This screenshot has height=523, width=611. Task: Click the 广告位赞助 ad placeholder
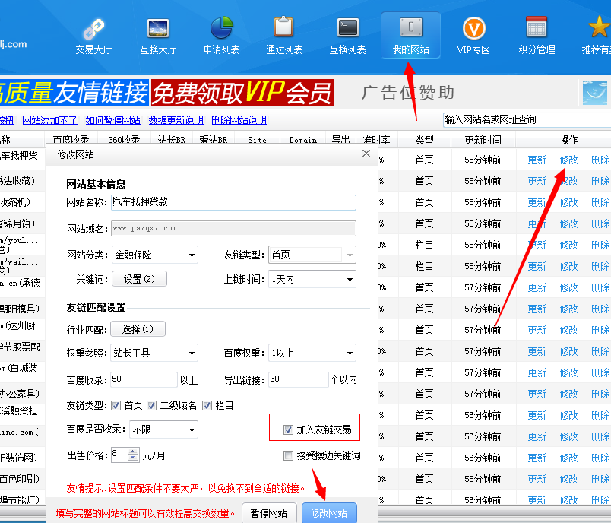point(408,93)
